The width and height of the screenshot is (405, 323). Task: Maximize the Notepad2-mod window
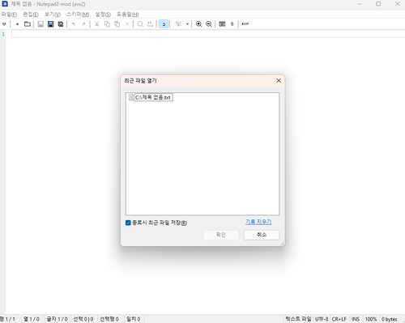(x=378, y=4)
